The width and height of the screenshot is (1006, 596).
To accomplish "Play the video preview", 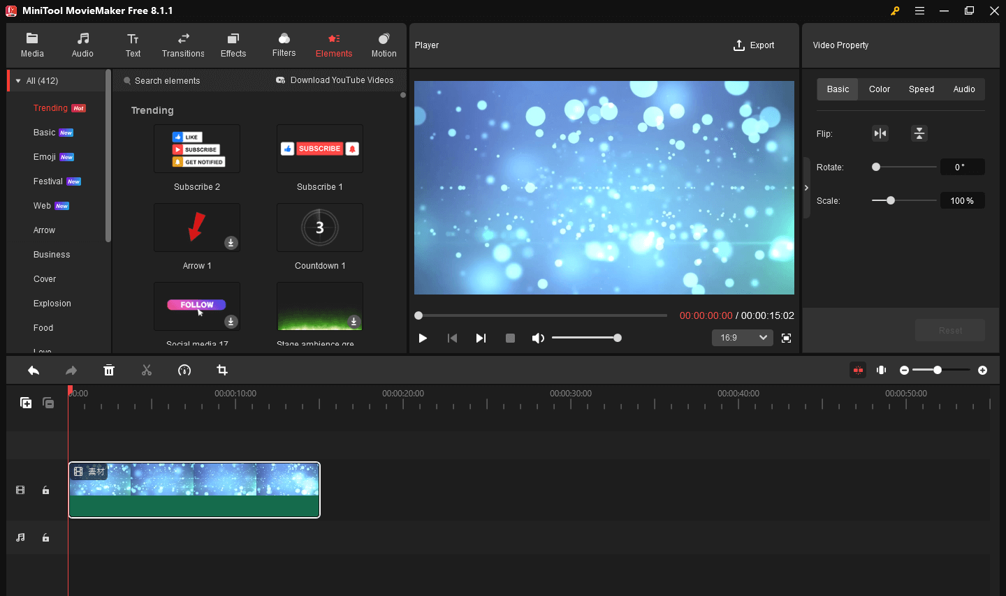I will 423,338.
